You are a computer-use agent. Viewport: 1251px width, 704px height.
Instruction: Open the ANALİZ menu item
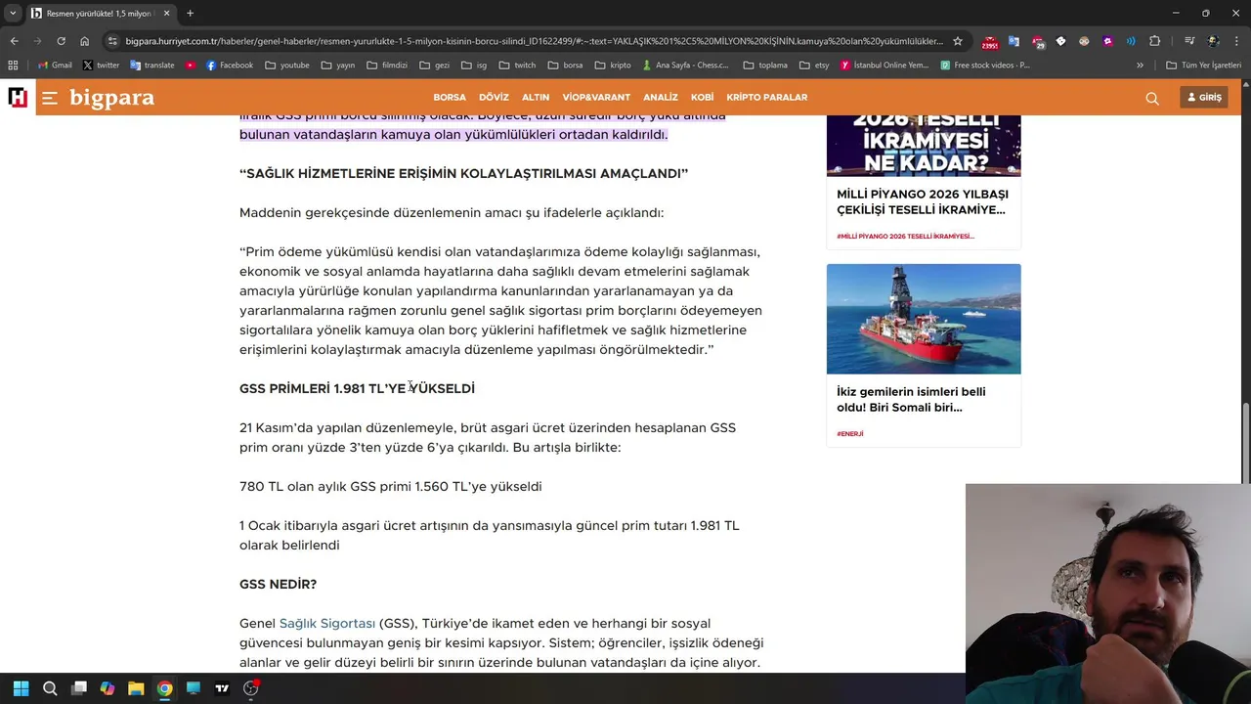pyautogui.click(x=661, y=98)
